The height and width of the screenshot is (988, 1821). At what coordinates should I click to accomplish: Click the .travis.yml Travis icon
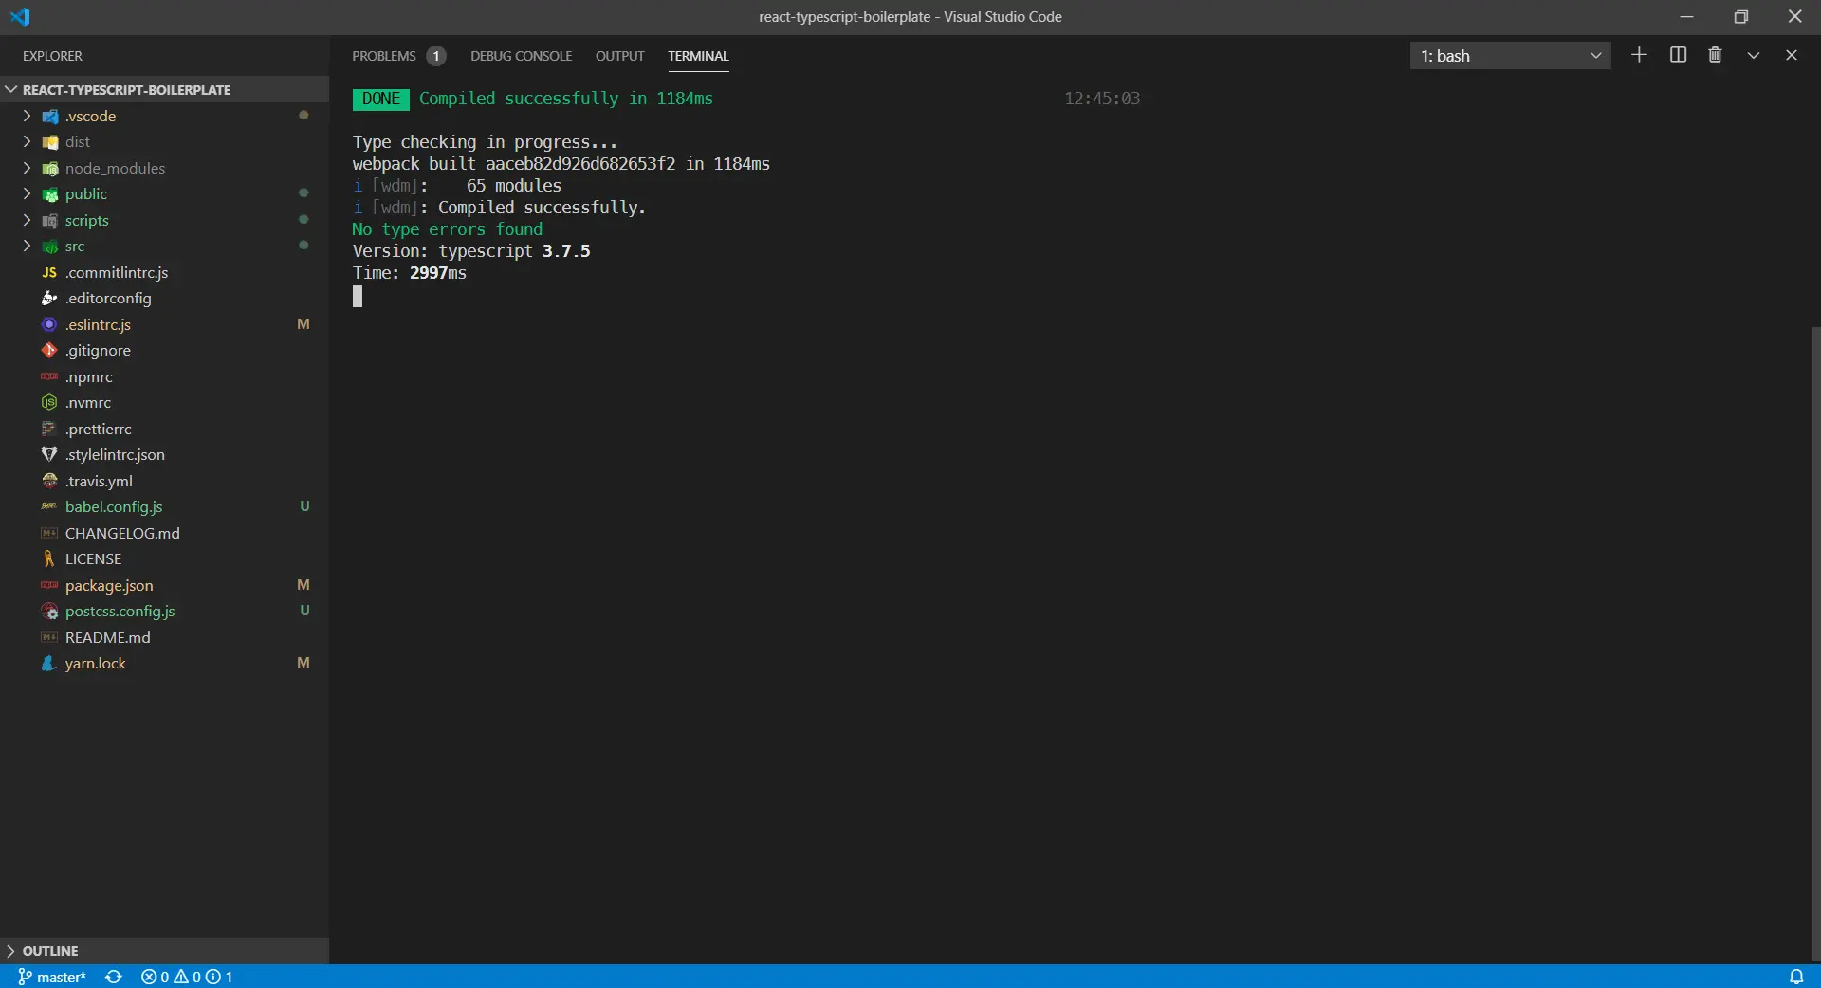click(49, 481)
